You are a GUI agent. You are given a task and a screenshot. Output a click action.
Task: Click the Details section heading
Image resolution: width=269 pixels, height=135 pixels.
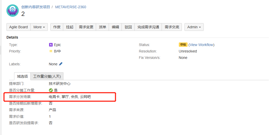(12, 37)
